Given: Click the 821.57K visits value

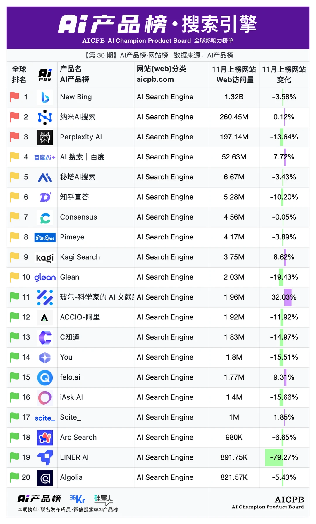Looking at the screenshot, I should [x=234, y=477].
